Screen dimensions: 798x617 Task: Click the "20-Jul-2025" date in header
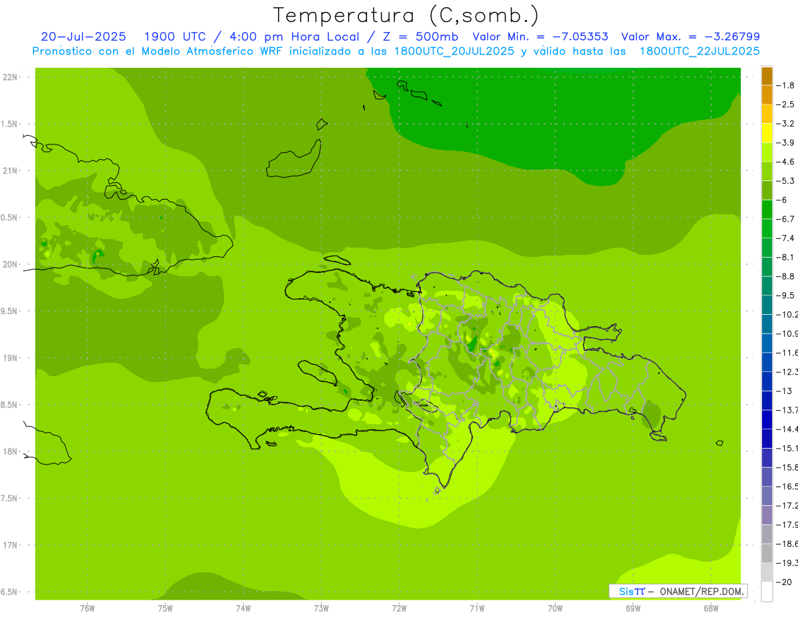83,37
